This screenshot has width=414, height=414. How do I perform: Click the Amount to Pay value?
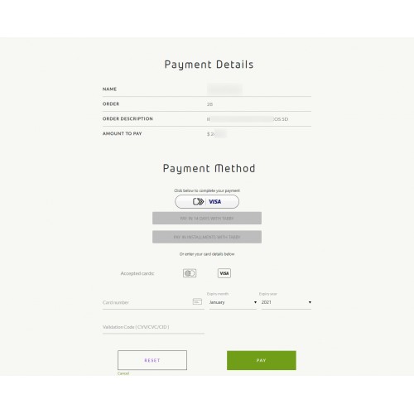(217, 134)
